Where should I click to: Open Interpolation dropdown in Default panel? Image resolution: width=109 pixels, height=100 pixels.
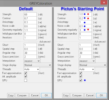tap(32, 61)
